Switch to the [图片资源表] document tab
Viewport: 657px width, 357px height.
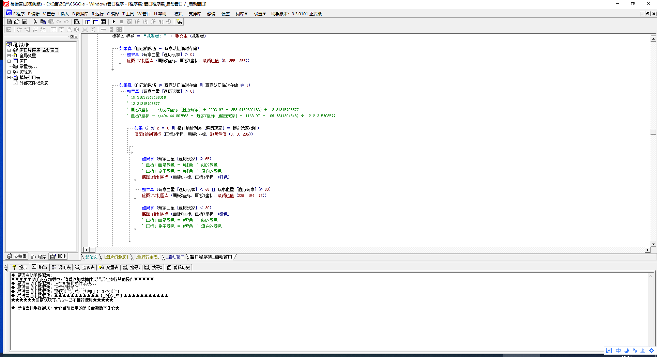[x=116, y=257]
